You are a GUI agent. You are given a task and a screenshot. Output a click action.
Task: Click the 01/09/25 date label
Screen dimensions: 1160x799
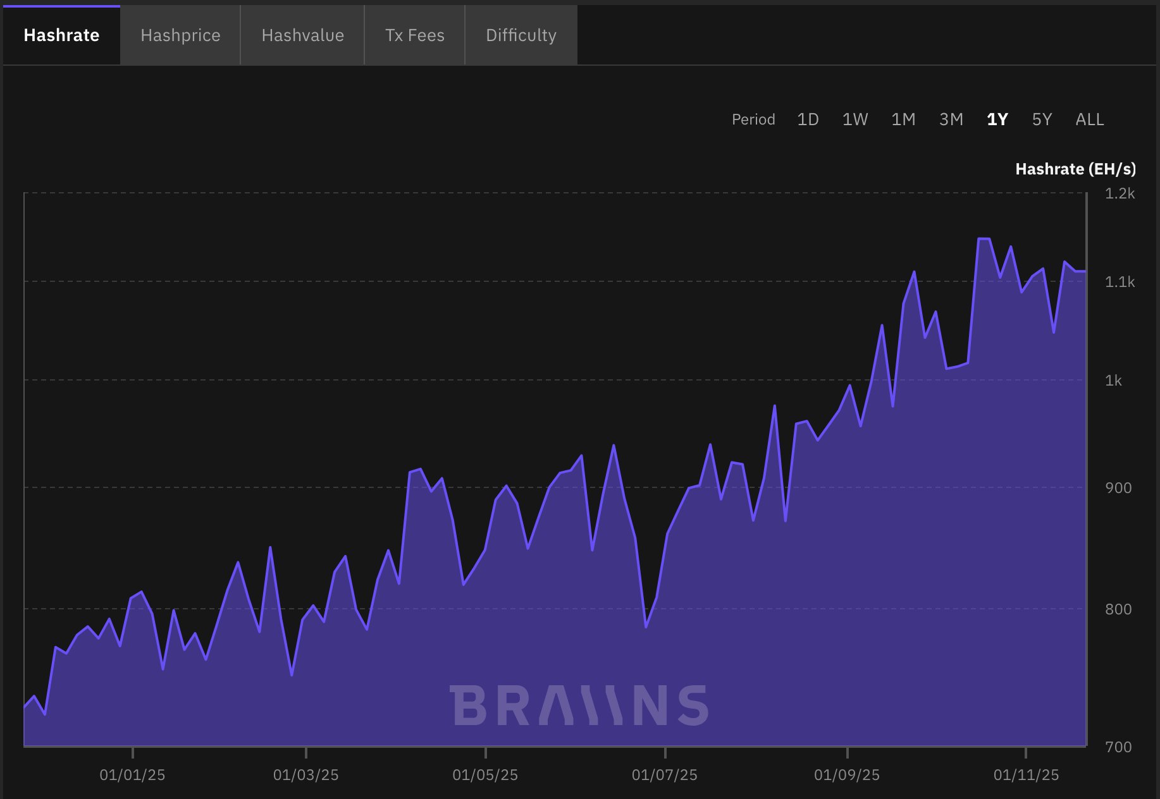tap(847, 775)
